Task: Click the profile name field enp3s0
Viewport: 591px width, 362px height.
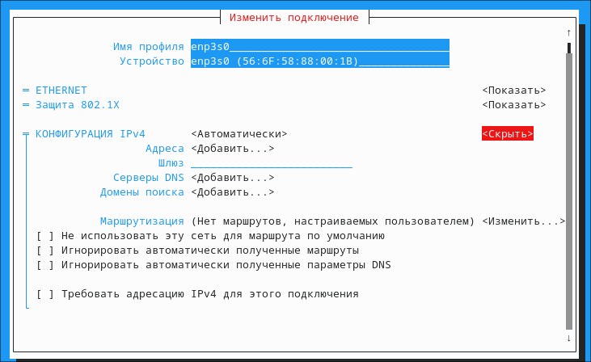Action: click(x=319, y=47)
